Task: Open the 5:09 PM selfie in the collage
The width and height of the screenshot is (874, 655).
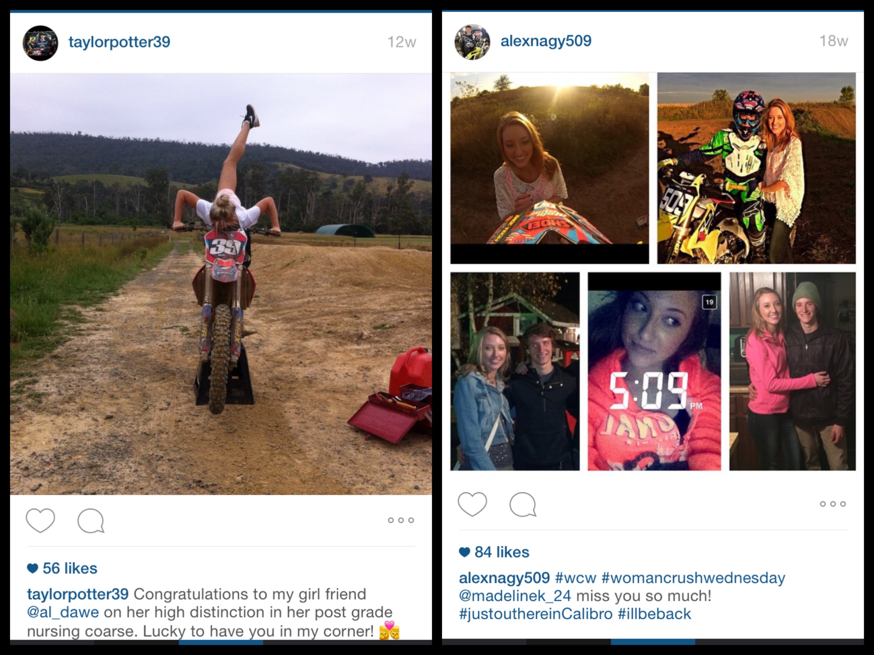Action: [x=654, y=371]
